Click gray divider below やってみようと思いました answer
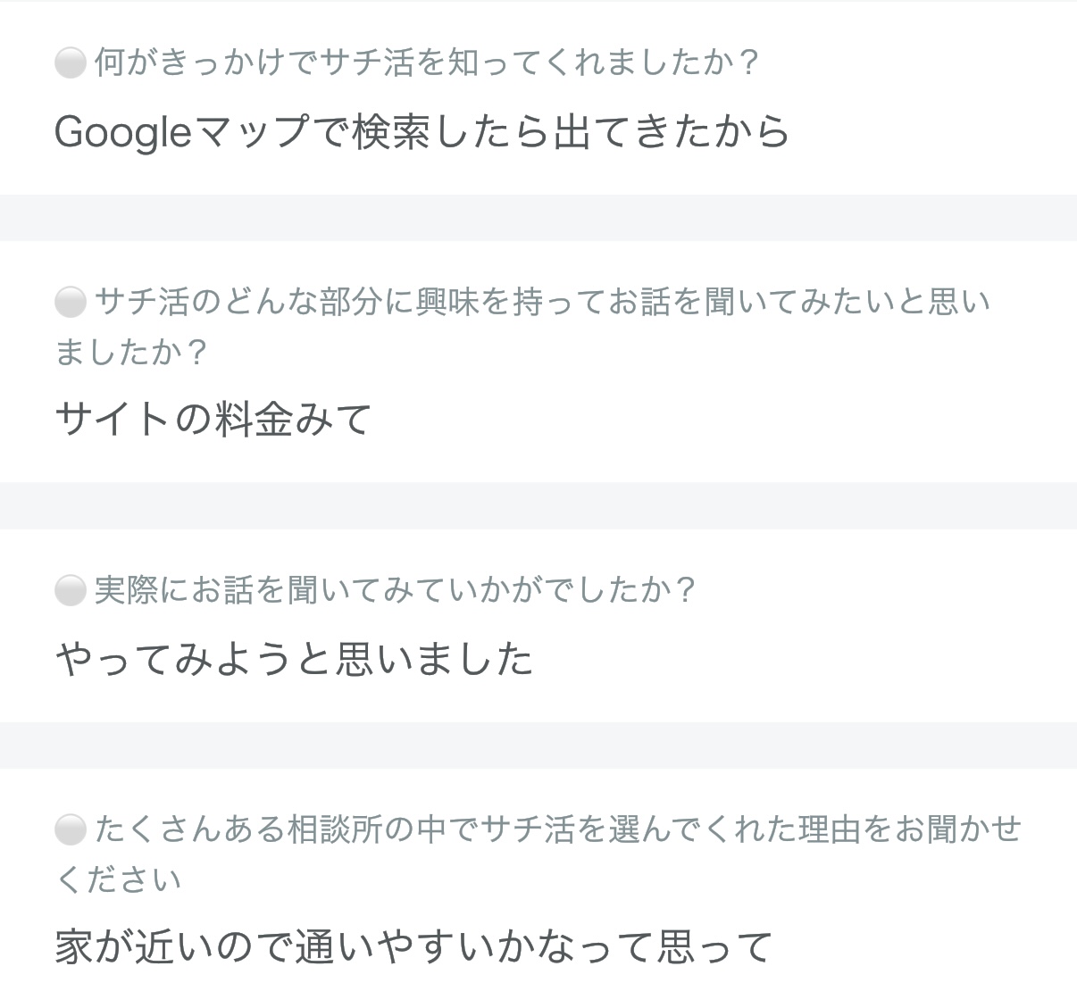 538,745
